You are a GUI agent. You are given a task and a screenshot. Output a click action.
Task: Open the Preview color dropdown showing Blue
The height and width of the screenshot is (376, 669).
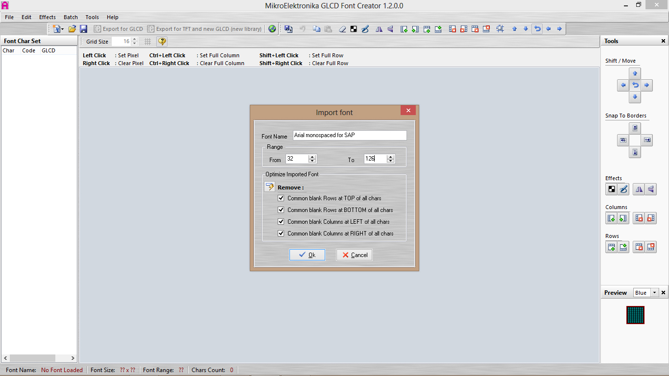click(654, 293)
